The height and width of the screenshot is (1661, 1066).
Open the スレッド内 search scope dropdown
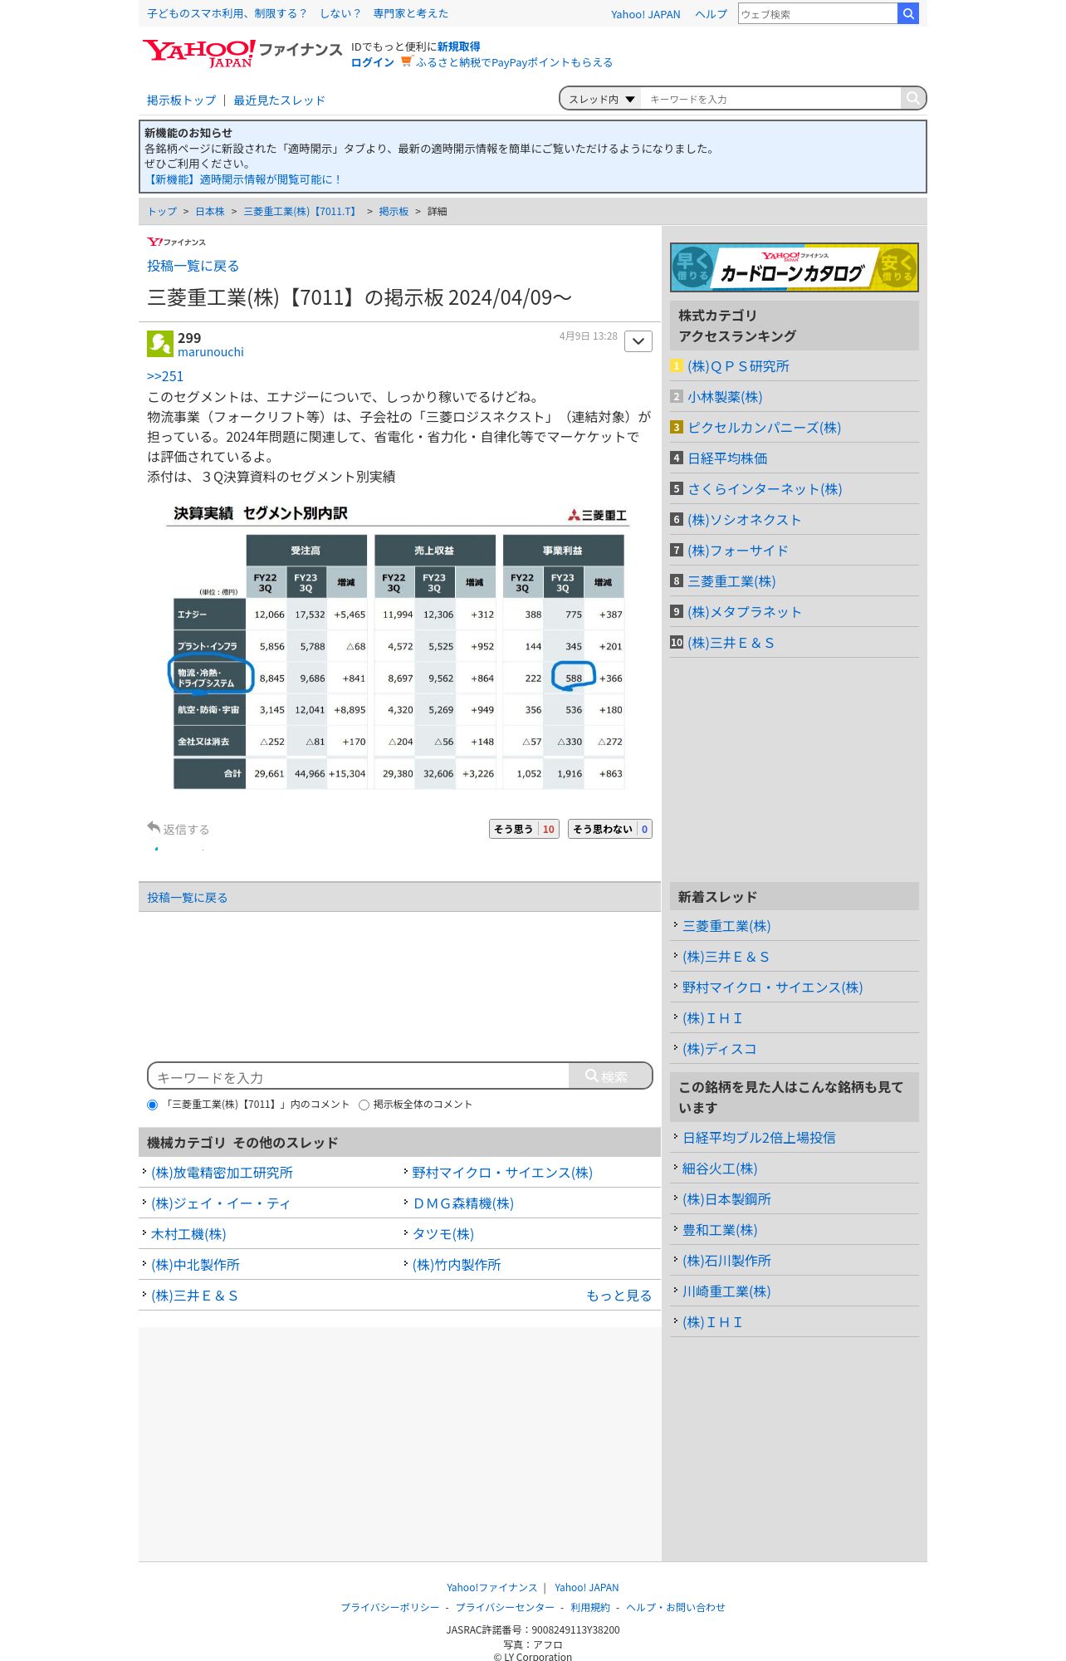point(600,99)
